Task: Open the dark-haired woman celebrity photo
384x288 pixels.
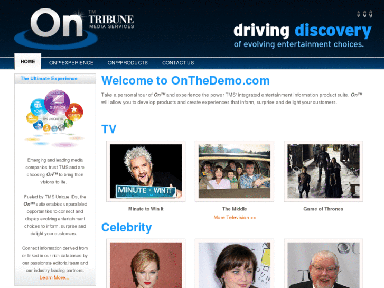Action: (x=235, y=264)
